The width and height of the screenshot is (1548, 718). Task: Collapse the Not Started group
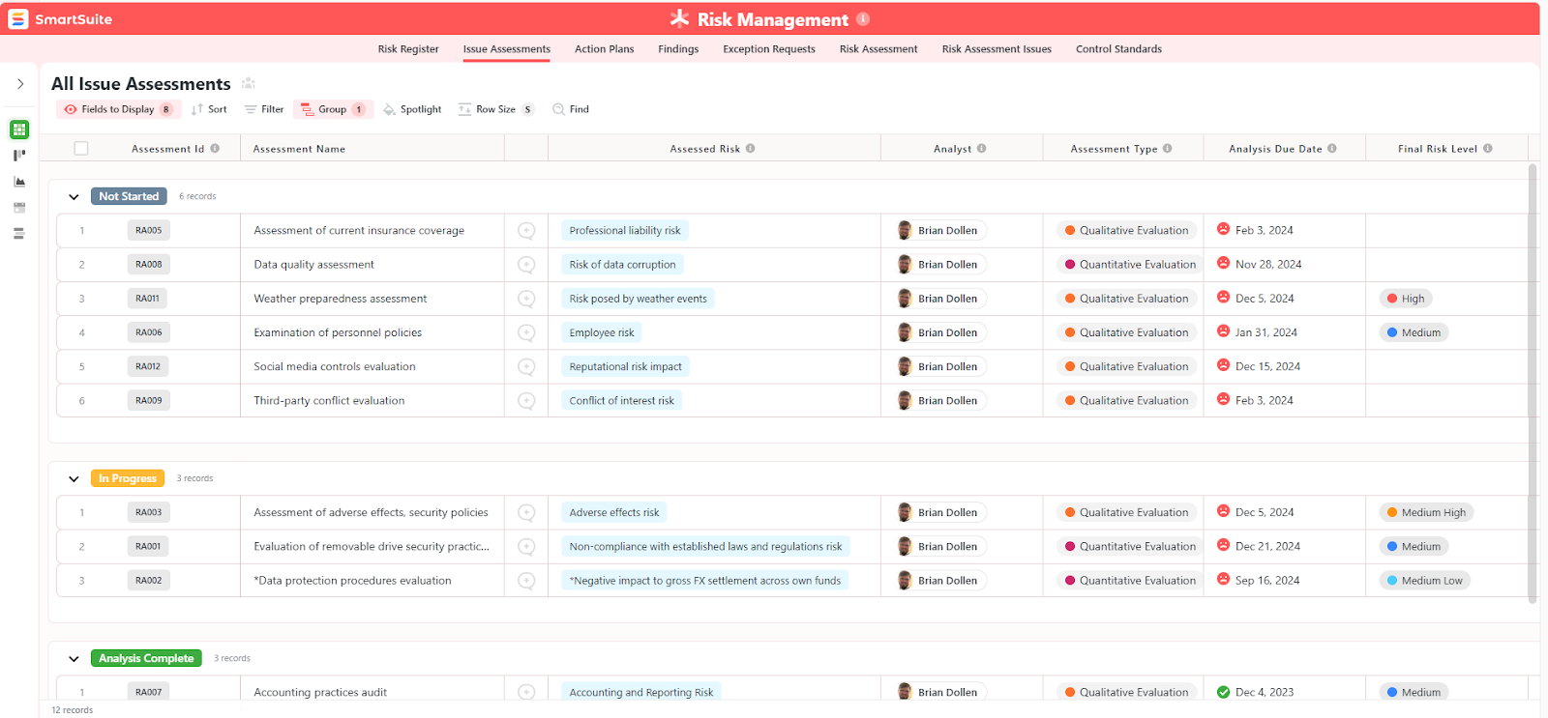[74, 197]
